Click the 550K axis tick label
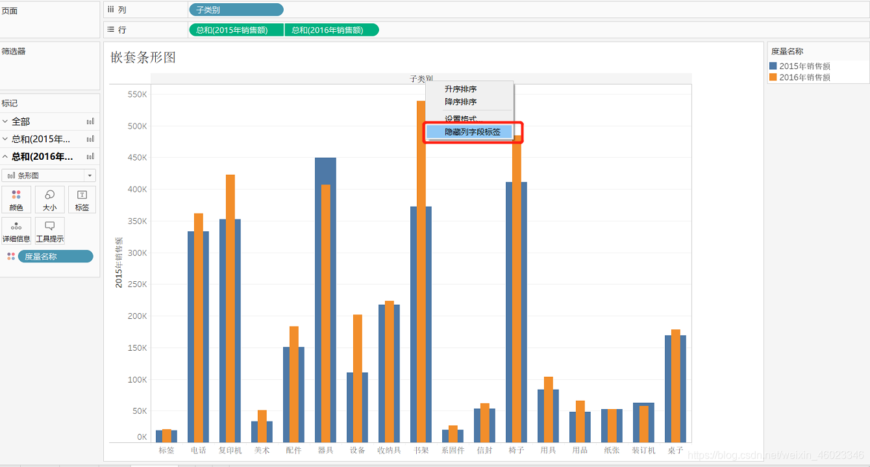This screenshot has height=467, width=870. 137,94
